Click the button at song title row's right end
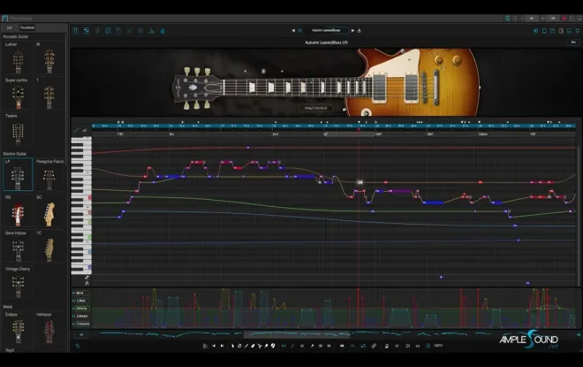 click(x=573, y=42)
